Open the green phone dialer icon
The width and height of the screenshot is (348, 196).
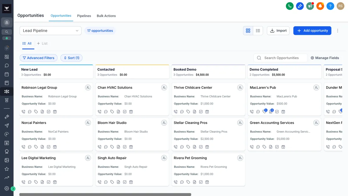click(290, 6)
